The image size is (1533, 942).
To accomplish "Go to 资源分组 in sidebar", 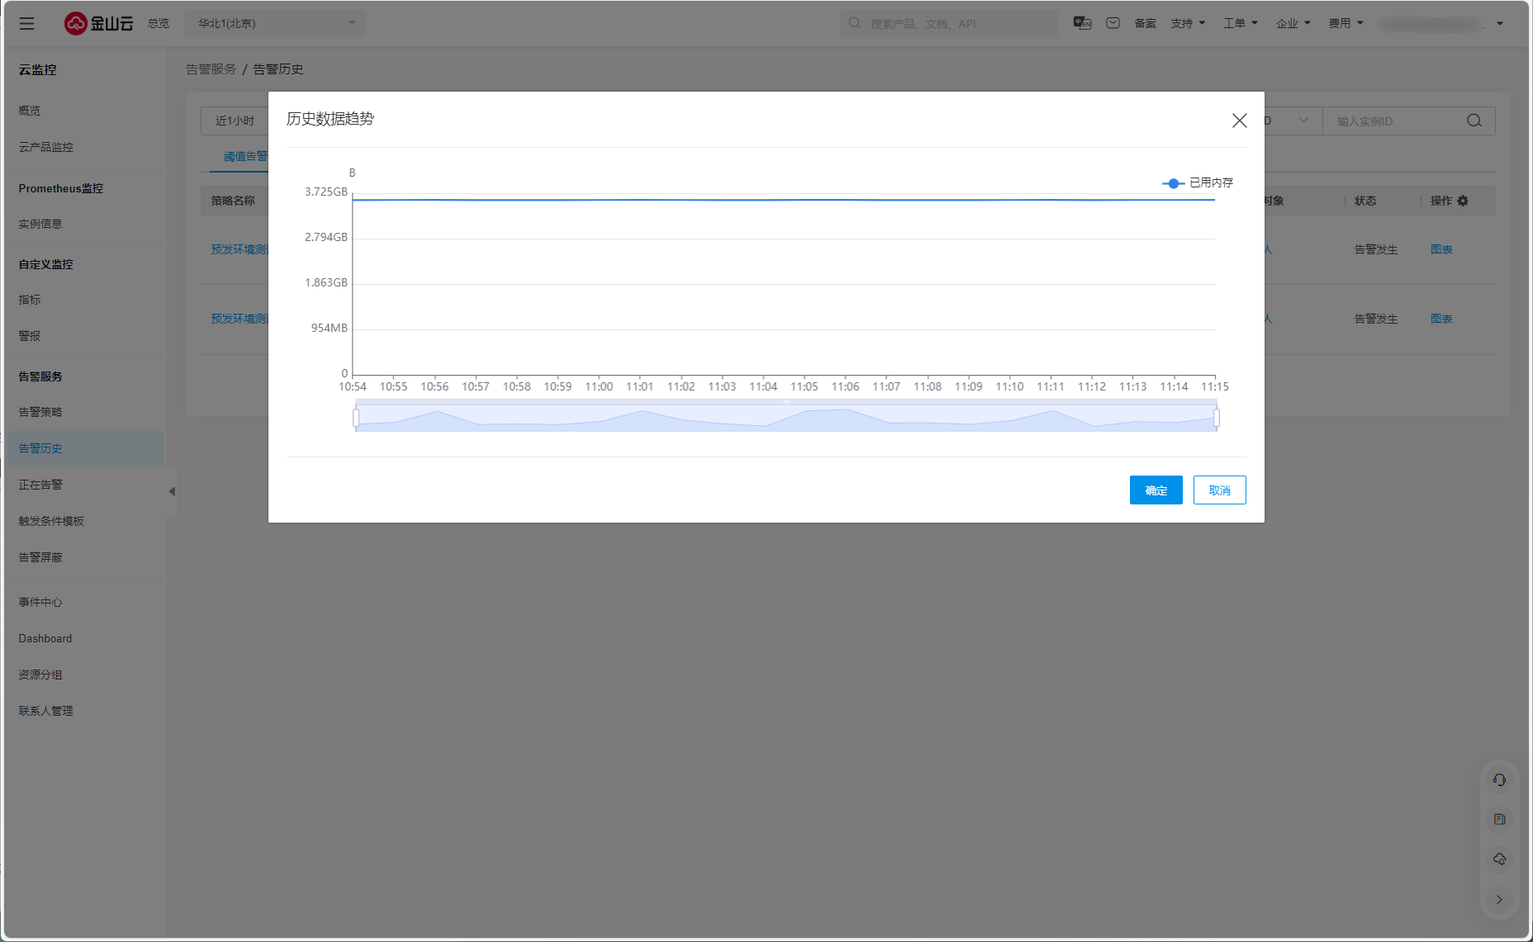I will pyautogui.click(x=40, y=675).
